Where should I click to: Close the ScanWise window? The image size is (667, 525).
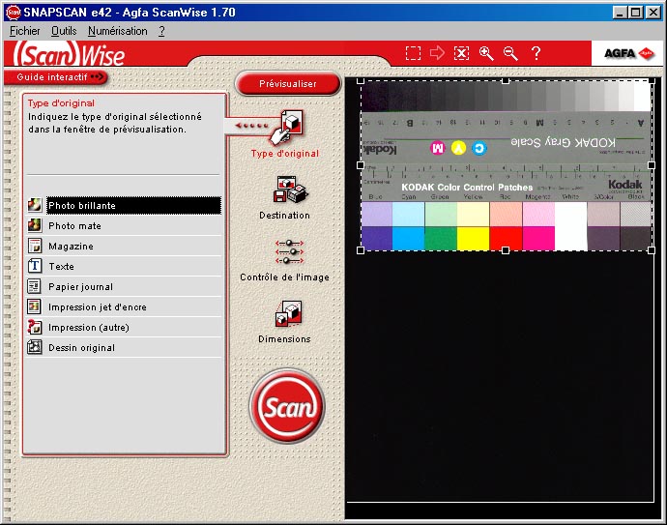point(653,13)
